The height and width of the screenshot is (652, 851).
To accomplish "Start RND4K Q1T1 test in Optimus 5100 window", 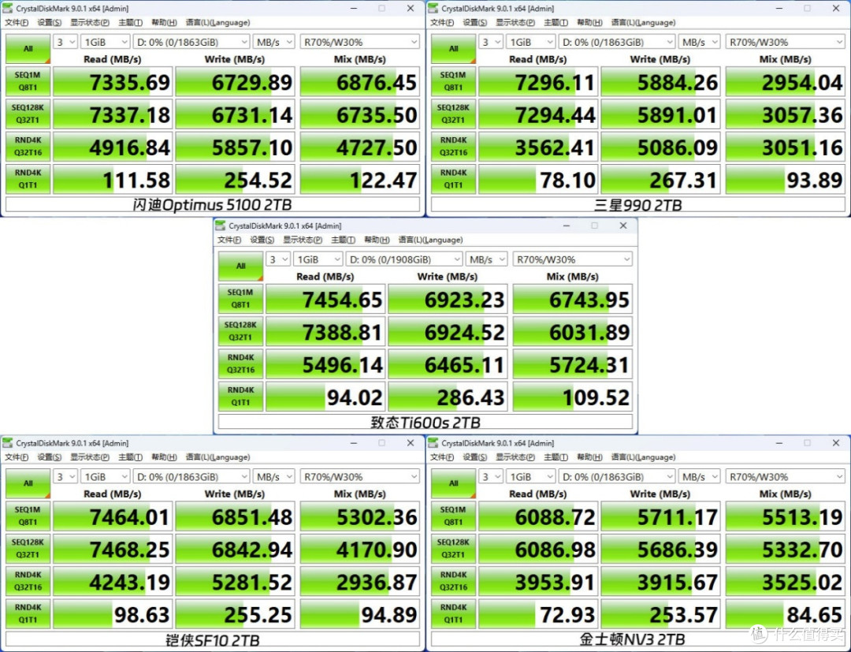I will pos(28,179).
